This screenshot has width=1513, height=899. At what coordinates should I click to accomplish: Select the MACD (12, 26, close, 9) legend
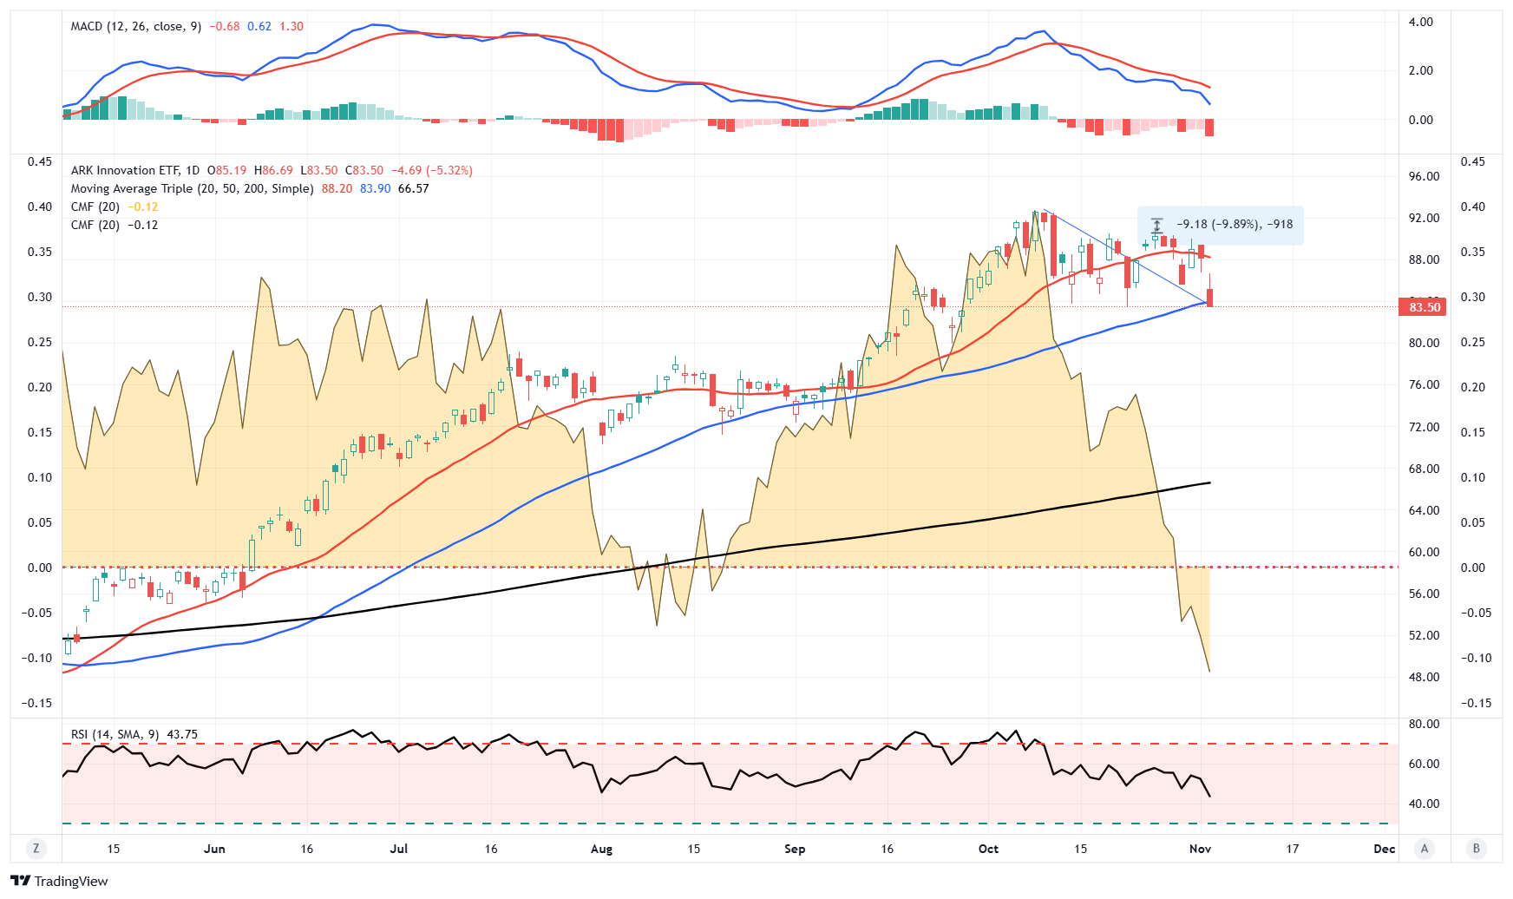135,26
